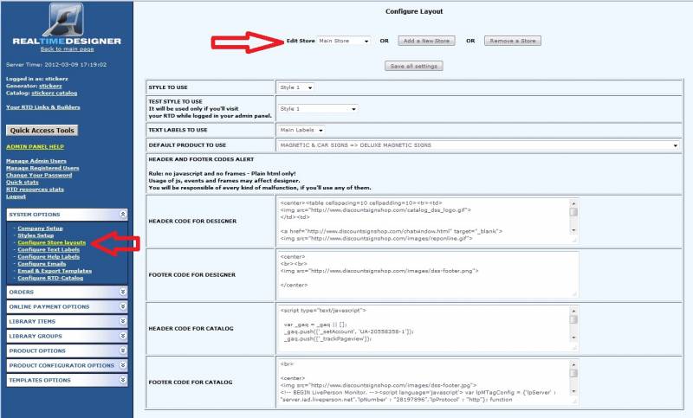693x418 pixels.
Task: Click Header Code For Designer scrollbar up arrow
Action: point(573,203)
